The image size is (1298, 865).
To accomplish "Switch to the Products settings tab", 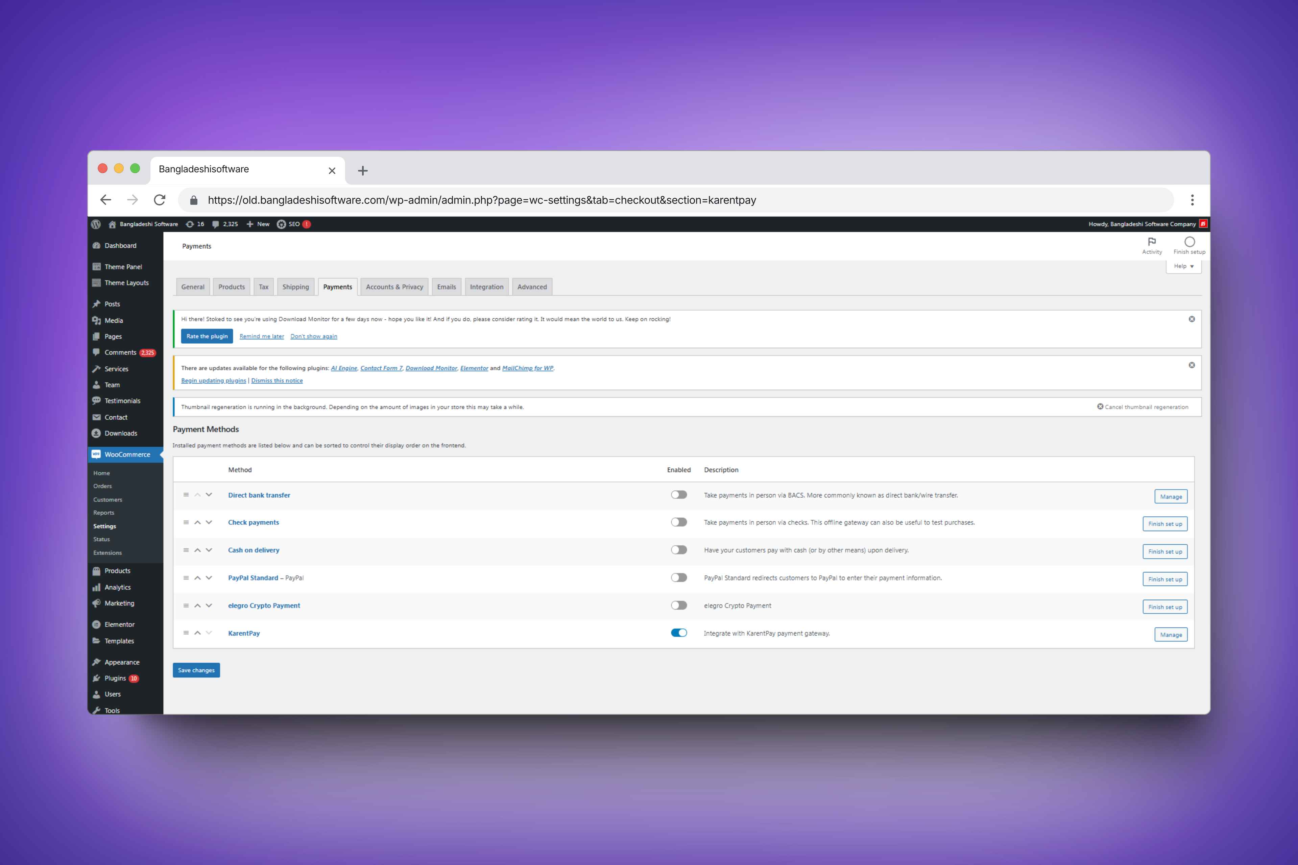I will (231, 287).
